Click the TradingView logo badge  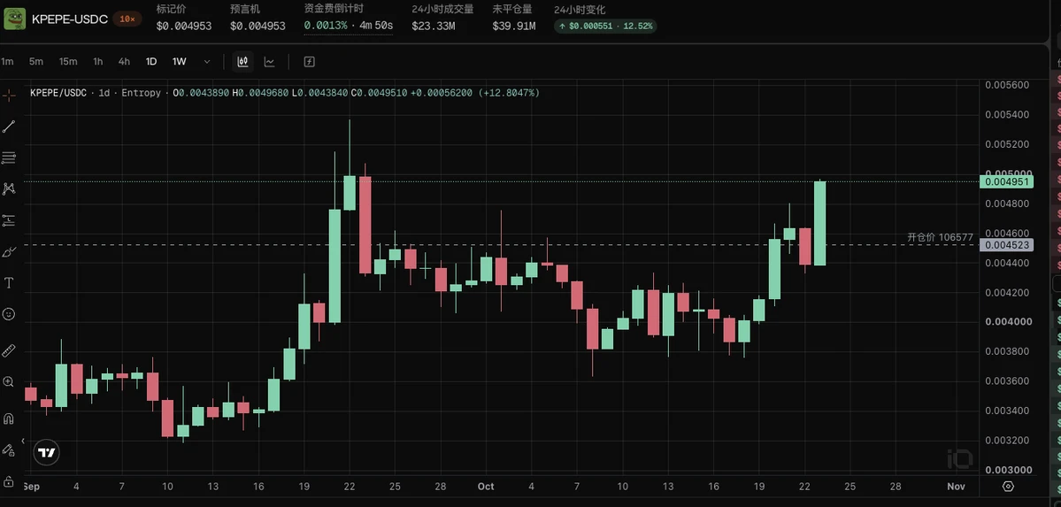(x=47, y=452)
